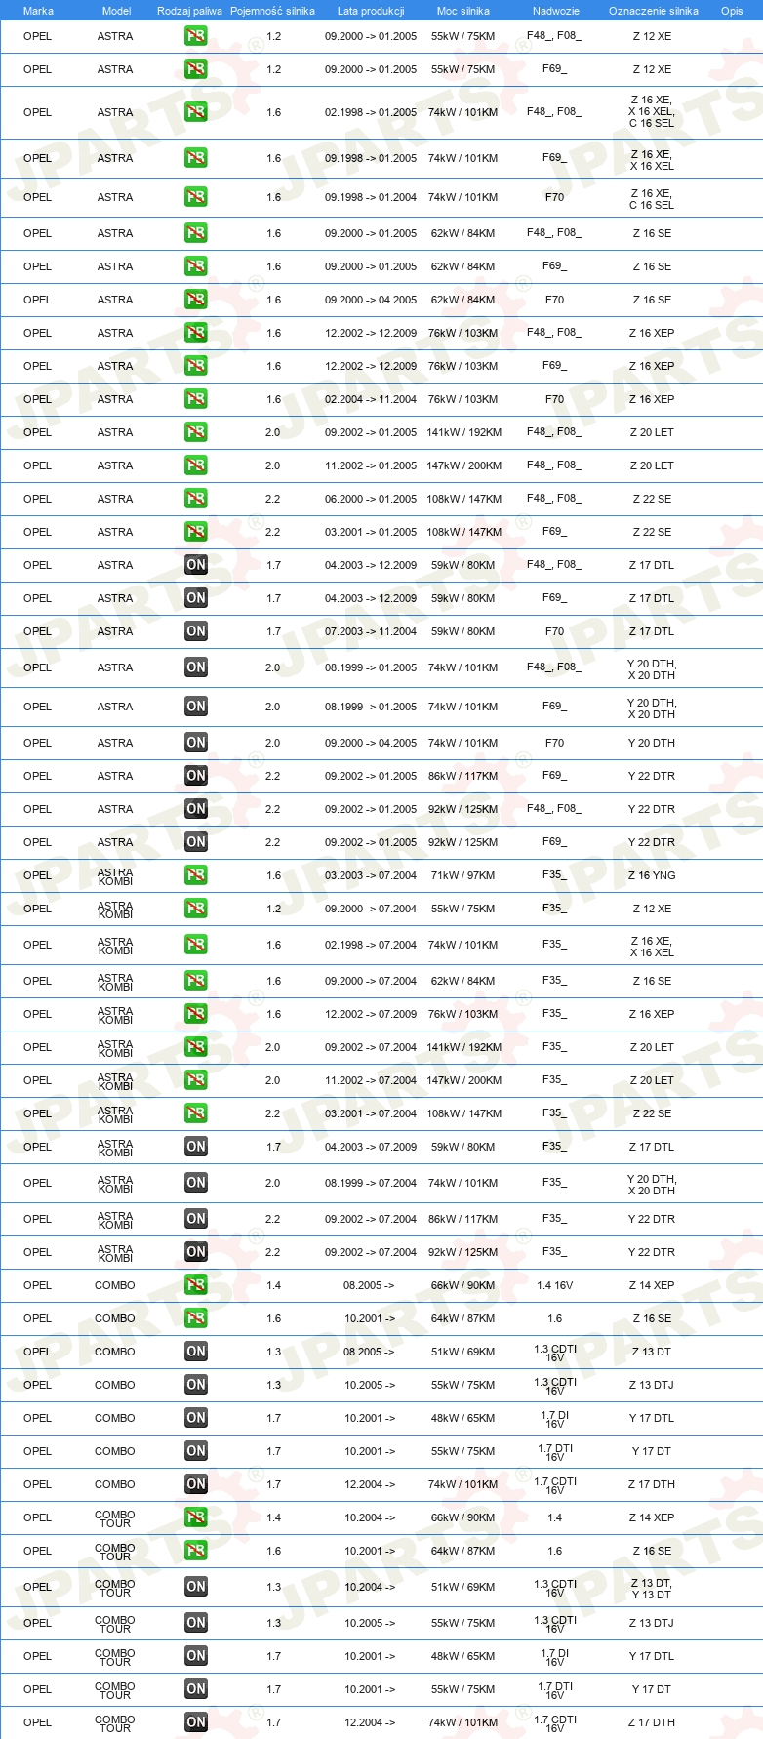This screenshot has height=1739, width=763.
Task: Select the PB icon in the Combo 1.4 16V row
Action: point(196,1285)
